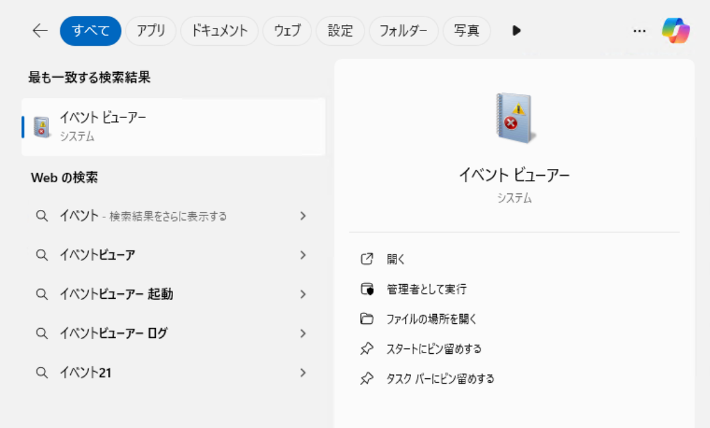The image size is (710, 428).
Task: Click the ファイルの場所を開く folder icon
Action: pyautogui.click(x=367, y=319)
